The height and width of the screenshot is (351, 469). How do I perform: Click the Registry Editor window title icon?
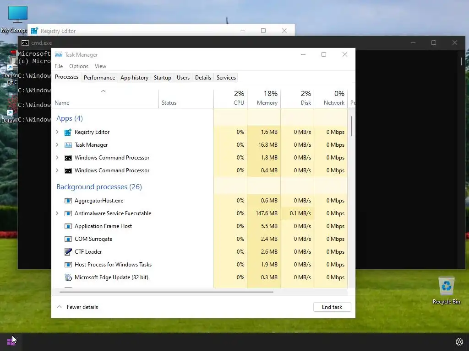pyautogui.click(x=35, y=31)
